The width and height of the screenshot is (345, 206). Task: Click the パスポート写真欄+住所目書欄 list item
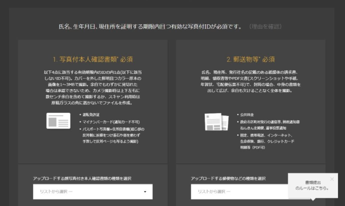[113, 136]
